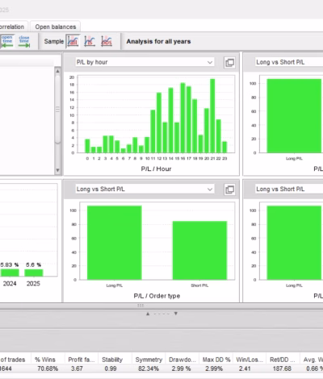Click the Stability column header

[x=115, y=360]
